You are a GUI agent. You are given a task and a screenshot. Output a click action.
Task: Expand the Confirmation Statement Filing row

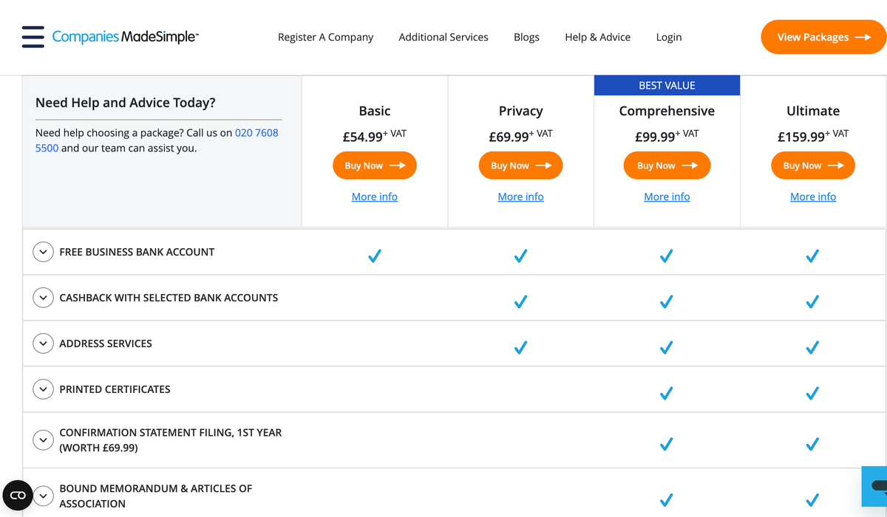tap(43, 440)
